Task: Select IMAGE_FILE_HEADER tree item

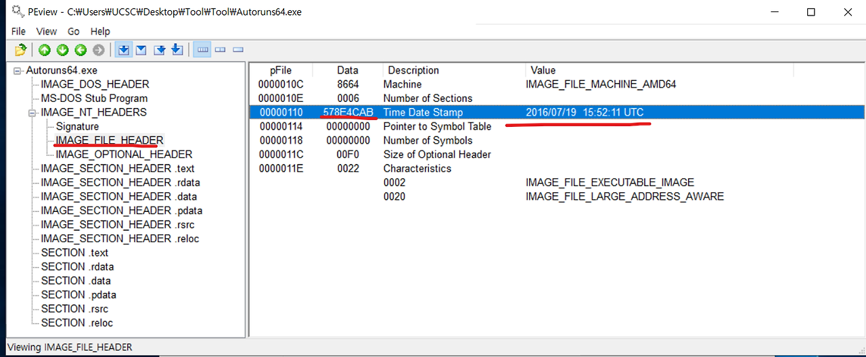Action: pos(110,140)
